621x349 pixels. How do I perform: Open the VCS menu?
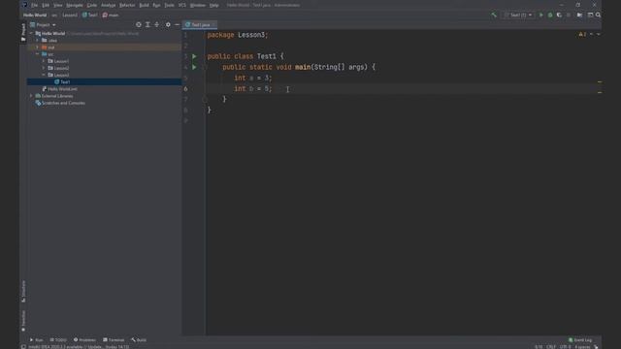tap(182, 5)
